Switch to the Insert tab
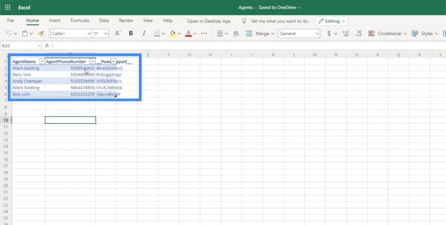 click(x=55, y=21)
